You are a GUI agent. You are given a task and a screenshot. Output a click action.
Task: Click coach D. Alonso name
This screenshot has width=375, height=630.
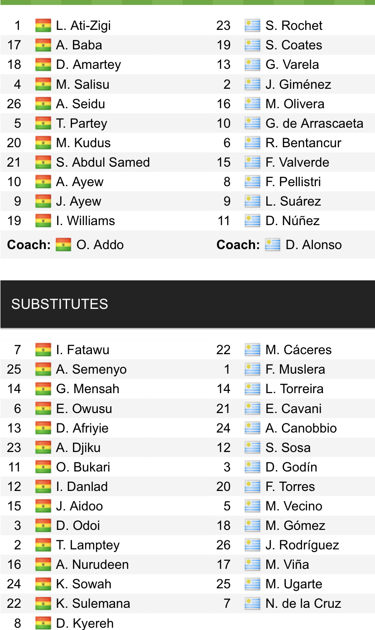313,245
